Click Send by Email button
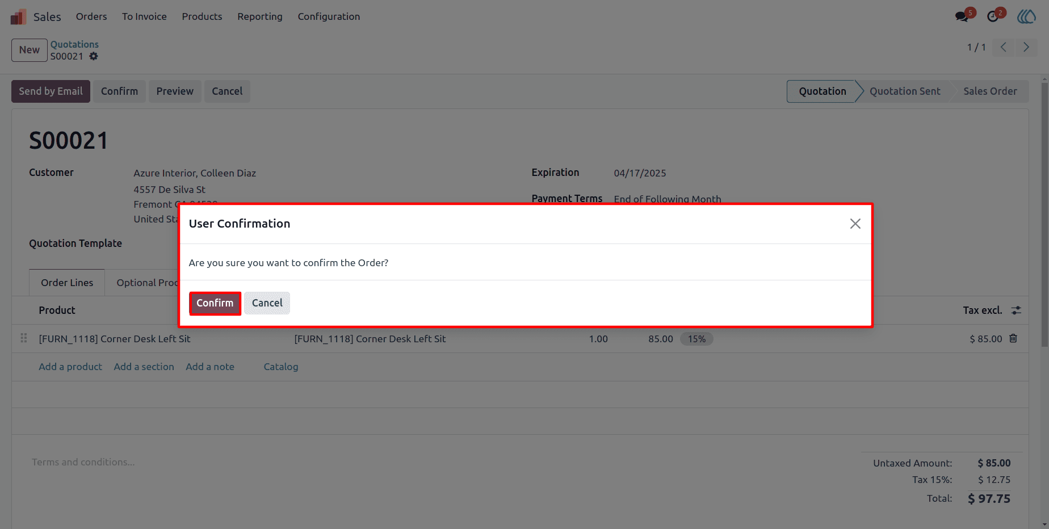 [51, 91]
